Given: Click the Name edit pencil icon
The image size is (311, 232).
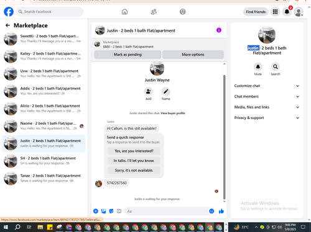Looking at the screenshot, I should (x=166, y=91).
